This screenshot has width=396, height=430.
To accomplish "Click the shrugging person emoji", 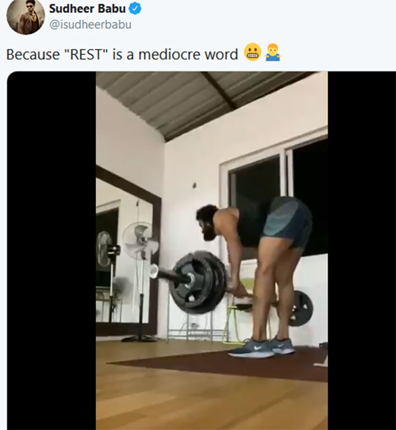I will [273, 52].
